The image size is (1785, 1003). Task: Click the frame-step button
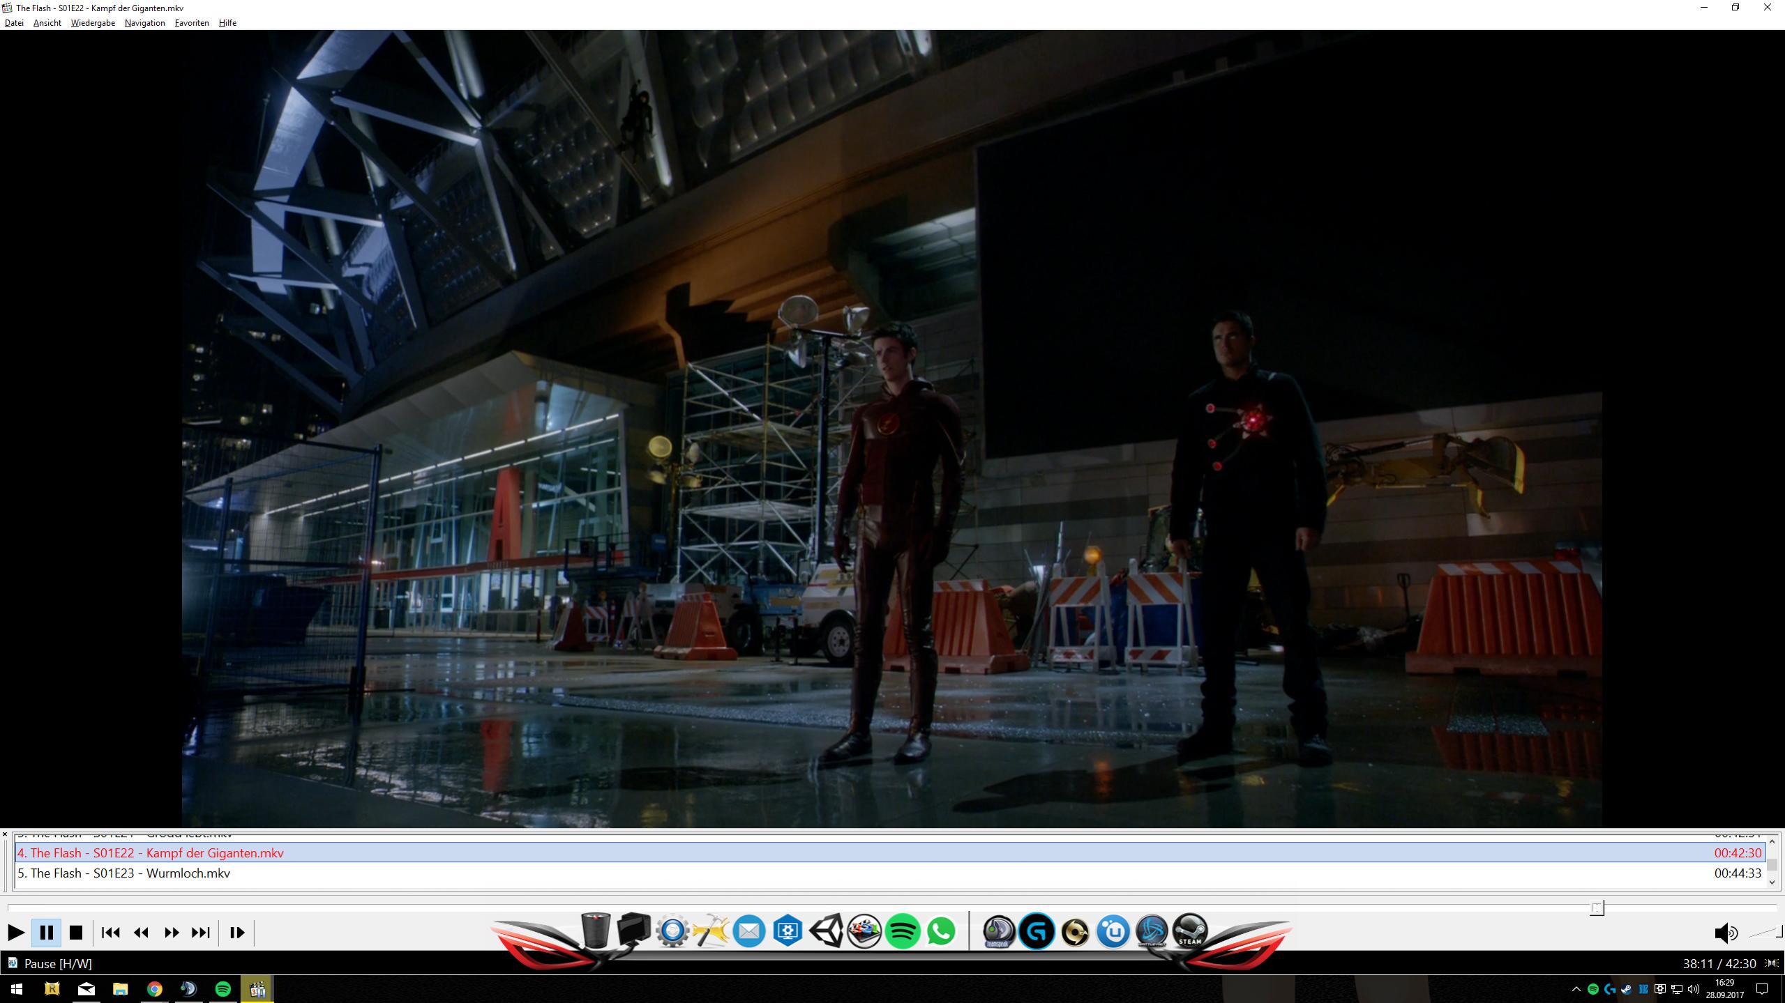point(237,933)
